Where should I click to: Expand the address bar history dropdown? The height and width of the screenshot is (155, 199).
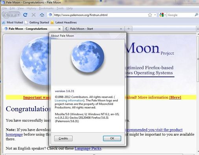(x=155, y=15)
